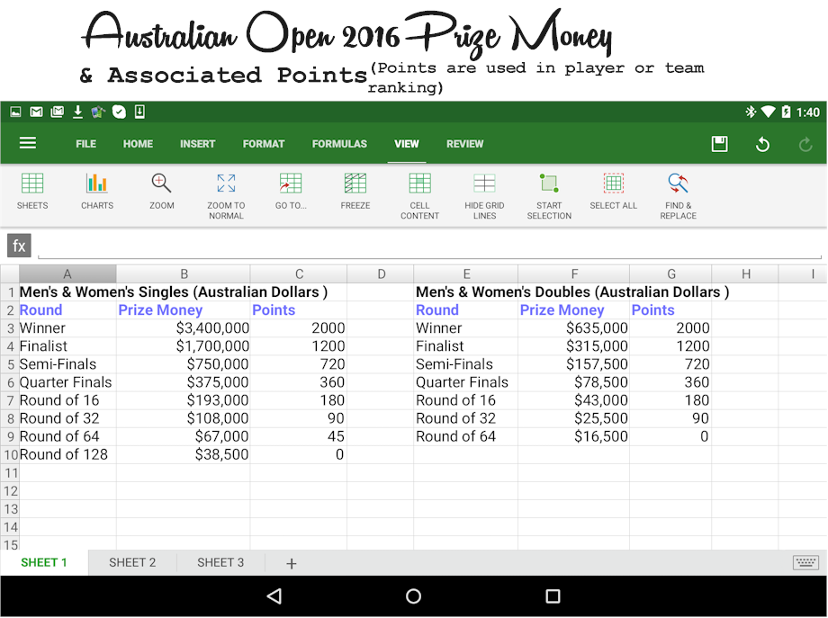
Task: Undo the last action
Action: 762,144
